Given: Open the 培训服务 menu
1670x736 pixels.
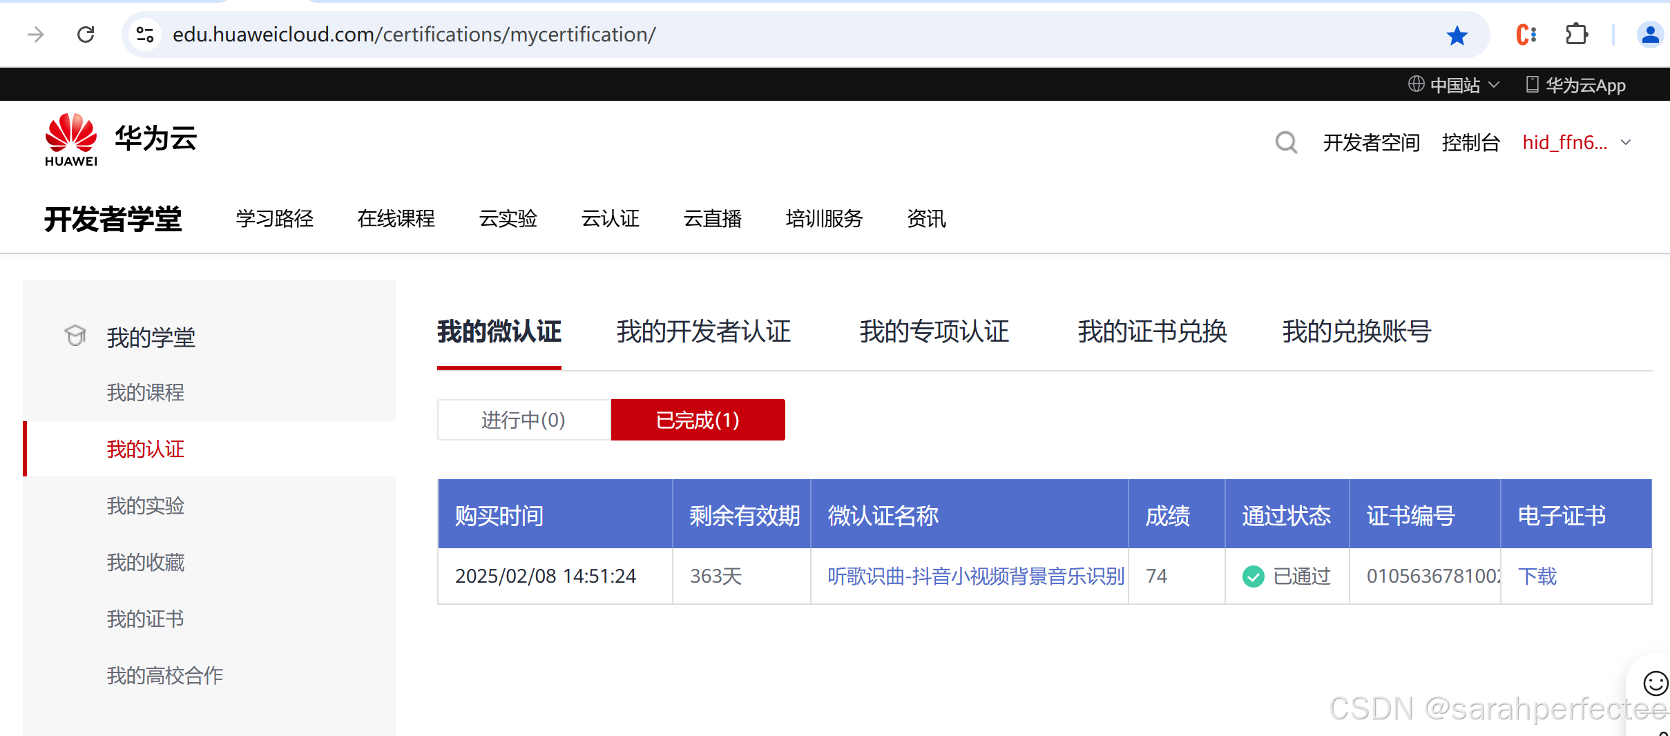Looking at the screenshot, I should pyautogui.click(x=825, y=219).
